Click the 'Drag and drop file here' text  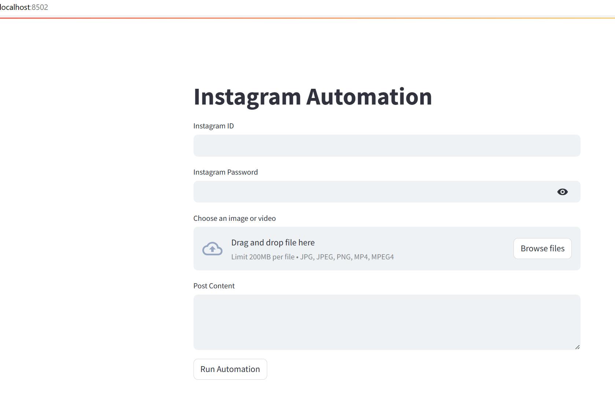point(273,242)
